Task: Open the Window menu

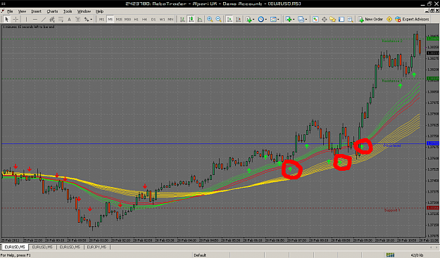Action: [84, 11]
